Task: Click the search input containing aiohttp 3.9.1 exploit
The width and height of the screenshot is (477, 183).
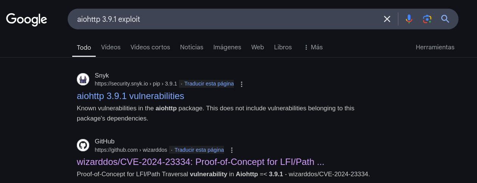Action: point(223,19)
